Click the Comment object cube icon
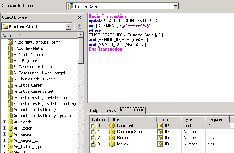Image resolution: width=234 pixels, height=153 pixels. coord(112,126)
